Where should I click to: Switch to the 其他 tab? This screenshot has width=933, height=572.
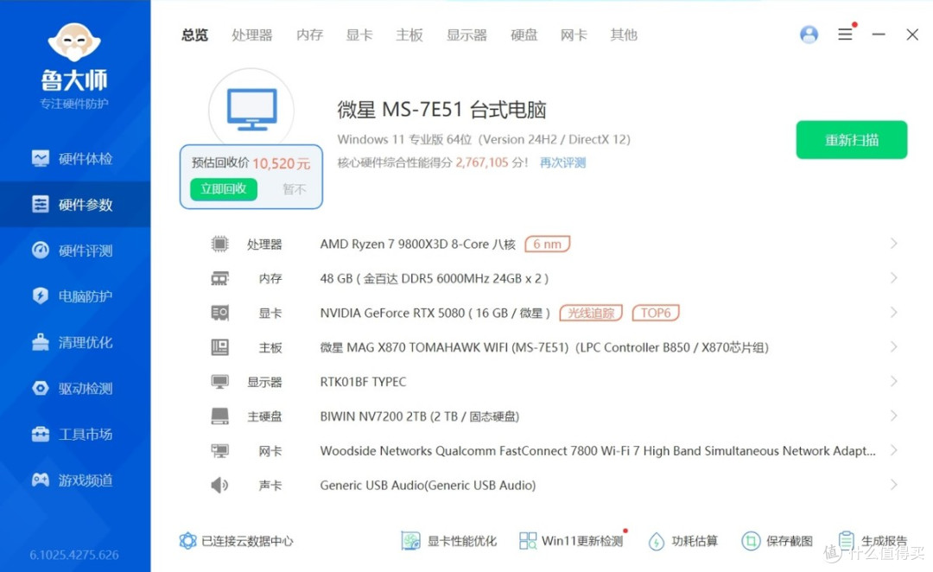click(x=624, y=35)
